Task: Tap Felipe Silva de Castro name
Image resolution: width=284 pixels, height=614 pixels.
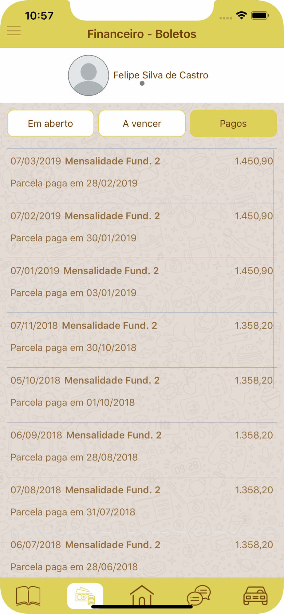Action: coord(161,75)
